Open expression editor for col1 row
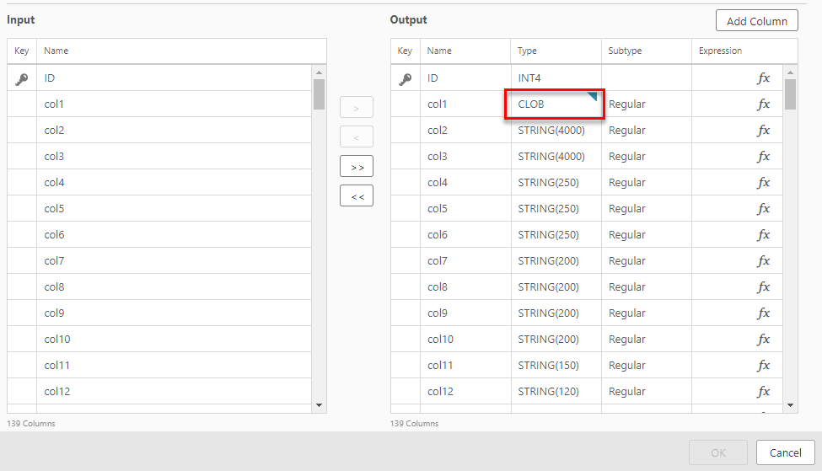Image resolution: width=822 pixels, height=471 pixels. pyautogui.click(x=763, y=104)
